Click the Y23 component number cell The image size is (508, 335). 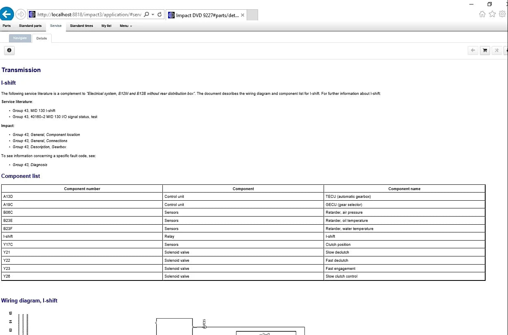click(x=82, y=269)
